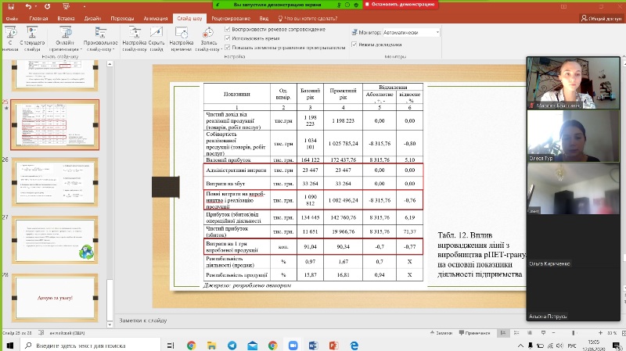The height and width of the screenshot is (351, 626).
Task: Open the Анимация ribbon tab
Action: pyautogui.click(x=155, y=16)
